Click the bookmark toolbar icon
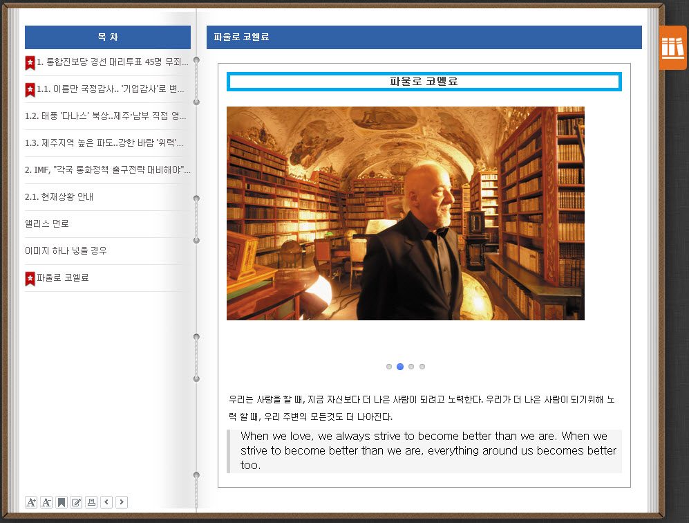The image size is (689, 523). pos(62,502)
